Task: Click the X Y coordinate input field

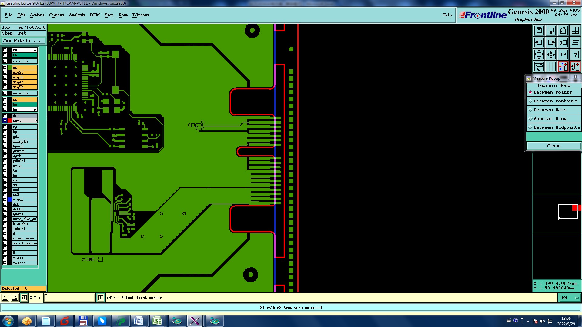Action: [x=70, y=298]
